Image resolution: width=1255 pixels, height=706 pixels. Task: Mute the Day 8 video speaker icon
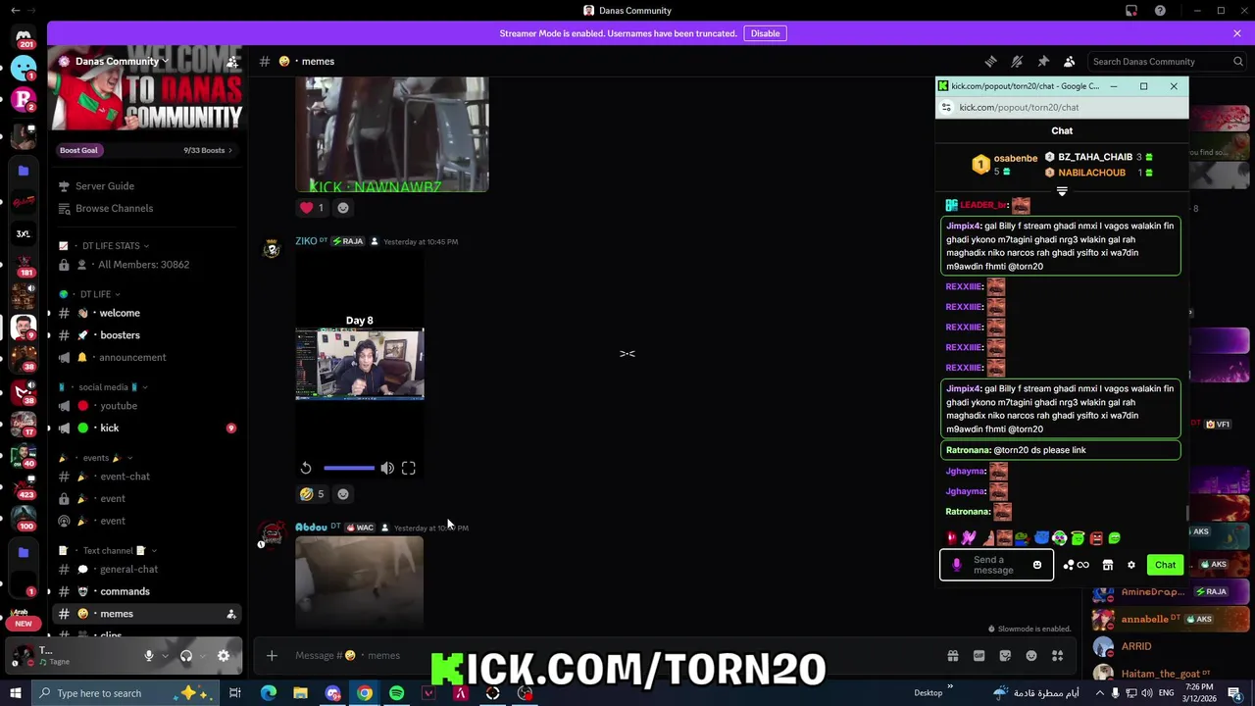coord(387,469)
